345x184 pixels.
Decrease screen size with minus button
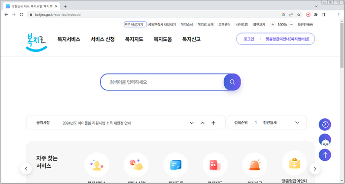[x=291, y=25]
